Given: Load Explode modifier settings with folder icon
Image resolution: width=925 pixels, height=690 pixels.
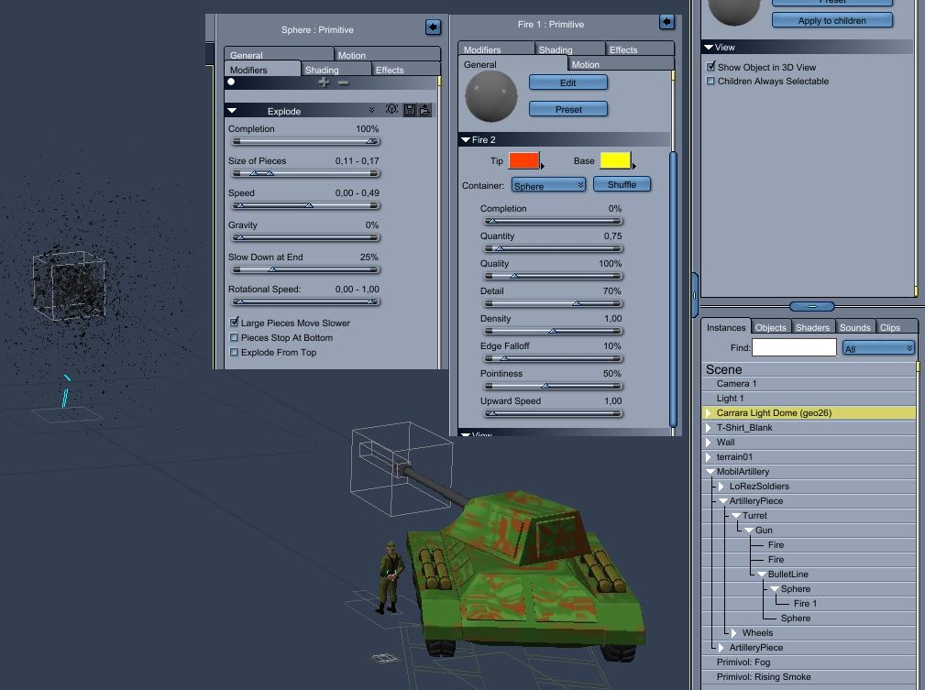Looking at the screenshot, I should point(424,110).
